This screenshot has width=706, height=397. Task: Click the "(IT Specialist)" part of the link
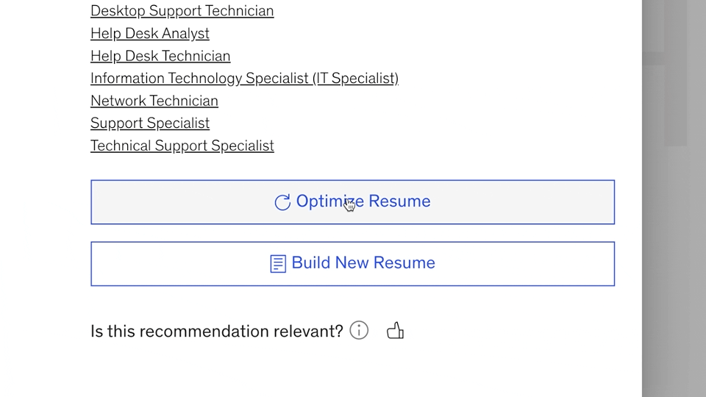point(356,79)
